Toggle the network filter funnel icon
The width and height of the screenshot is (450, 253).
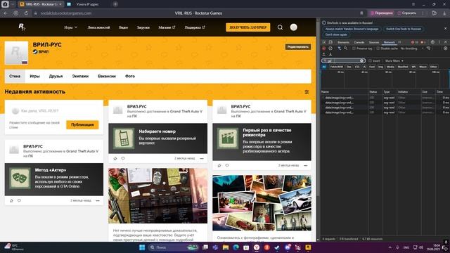point(339,48)
